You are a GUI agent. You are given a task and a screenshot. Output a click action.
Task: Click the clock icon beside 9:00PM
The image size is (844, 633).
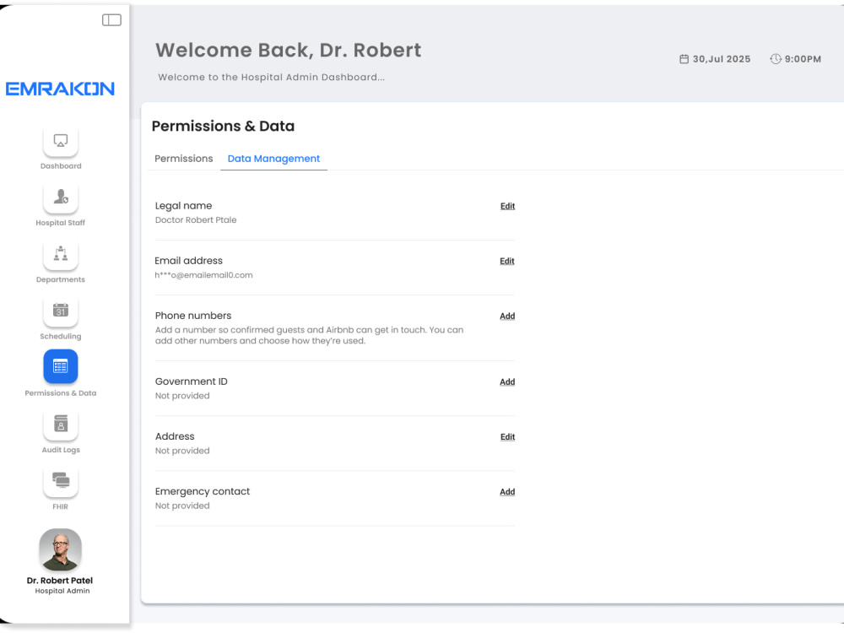click(775, 59)
